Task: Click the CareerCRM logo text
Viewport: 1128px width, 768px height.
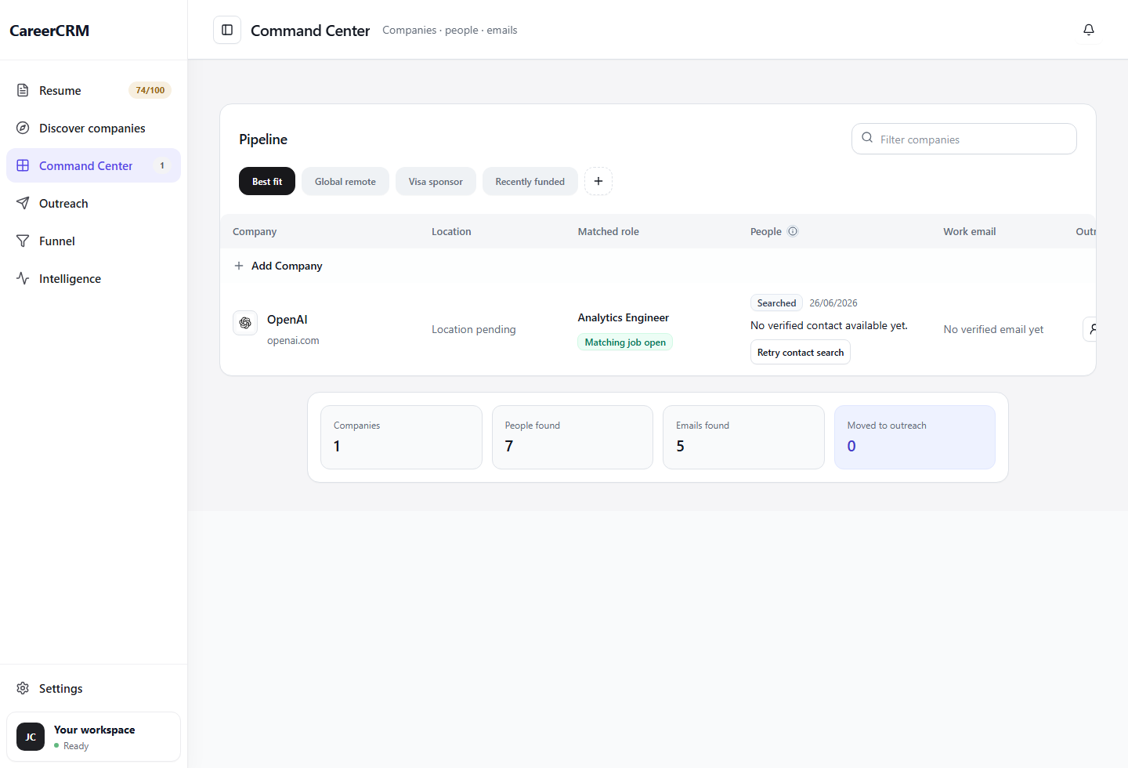Action: click(49, 31)
